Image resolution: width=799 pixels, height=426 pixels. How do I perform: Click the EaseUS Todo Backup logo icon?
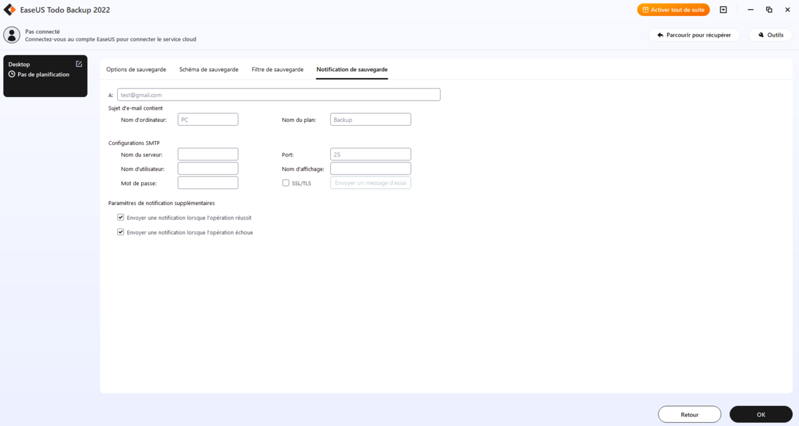10,10
